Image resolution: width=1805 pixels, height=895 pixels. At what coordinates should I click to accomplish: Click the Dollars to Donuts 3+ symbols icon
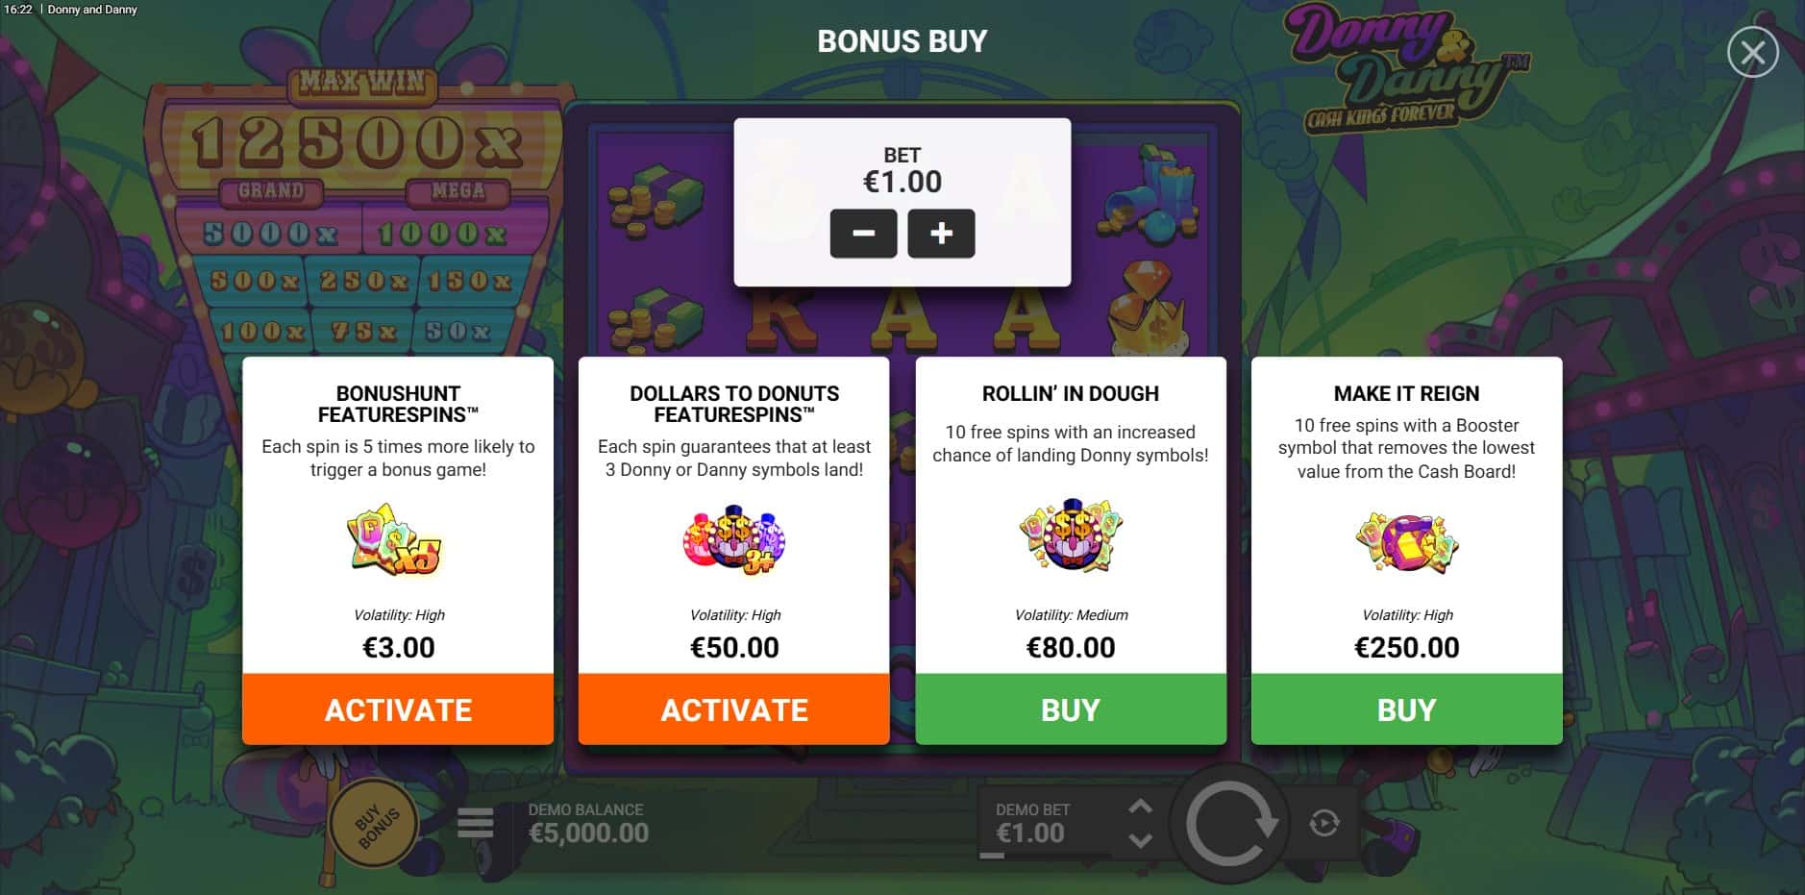click(x=734, y=539)
